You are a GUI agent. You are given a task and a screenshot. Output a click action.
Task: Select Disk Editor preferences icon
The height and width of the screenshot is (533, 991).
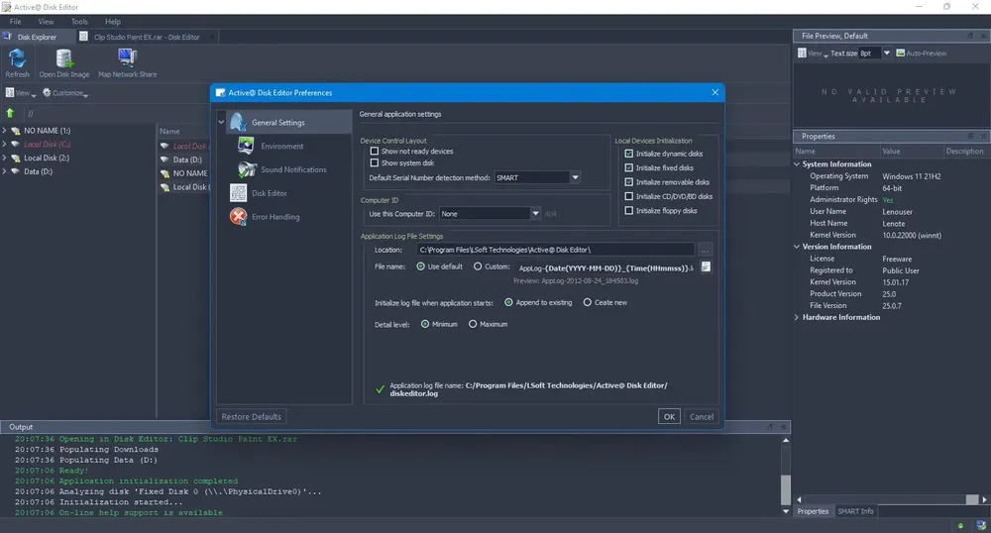coord(238,193)
